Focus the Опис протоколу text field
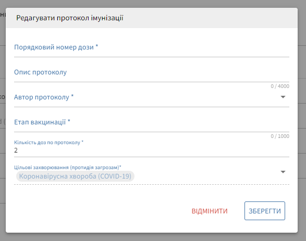The width and height of the screenshot is (306, 241). (152, 72)
